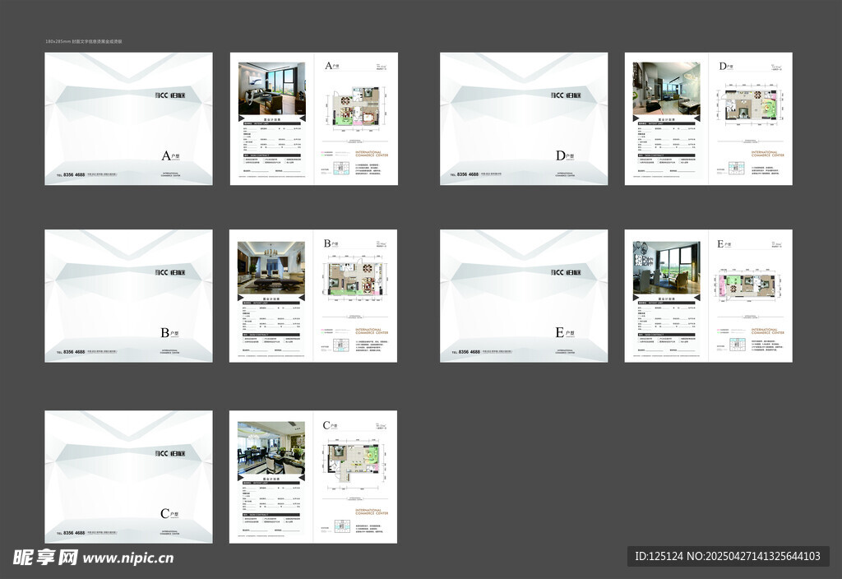The width and height of the screenshot is (842, 579).
Task: Click gold 'INTERNATIONAL COMMERCE CENTER' text in D spread
Action: 767,154
